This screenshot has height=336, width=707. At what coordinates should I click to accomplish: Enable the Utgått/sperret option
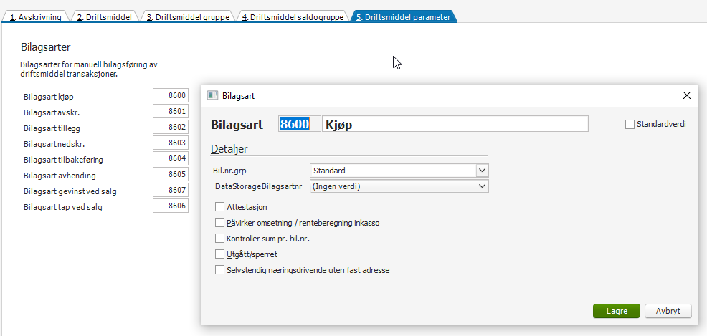pyautogui.click(x=220, y=254)
